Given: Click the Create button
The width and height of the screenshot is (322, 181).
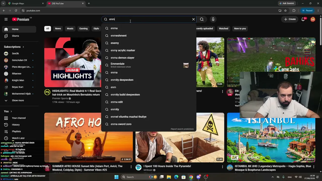Looking at the screenshot, I should 290,19.
